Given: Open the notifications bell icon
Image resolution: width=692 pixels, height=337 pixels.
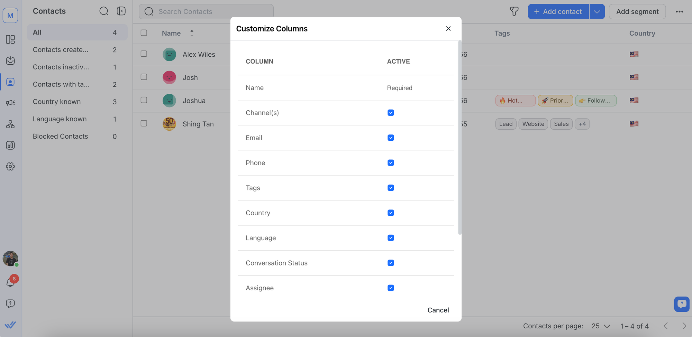Looking at the screenshot, I should click(x=10, y=282).
